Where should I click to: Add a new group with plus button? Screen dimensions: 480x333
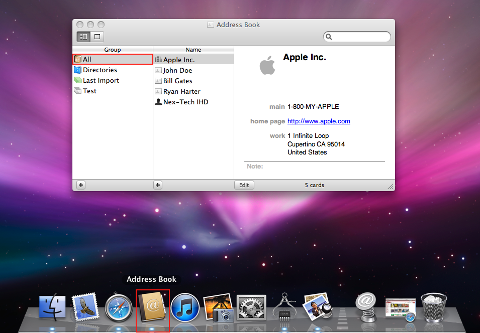pyautogui.click(x=81, y=185)
